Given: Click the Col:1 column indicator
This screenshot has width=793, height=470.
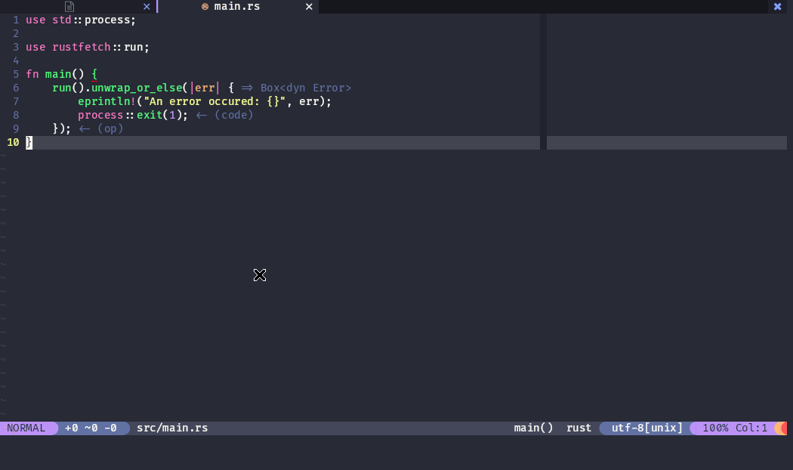Looking at the screenshot, I should click(751, 428).
